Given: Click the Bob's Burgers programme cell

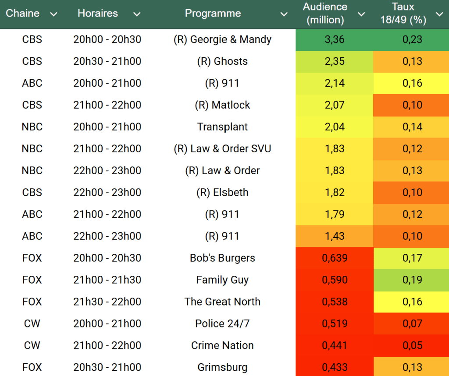Looking at the screenshot, I should (222, 258).
